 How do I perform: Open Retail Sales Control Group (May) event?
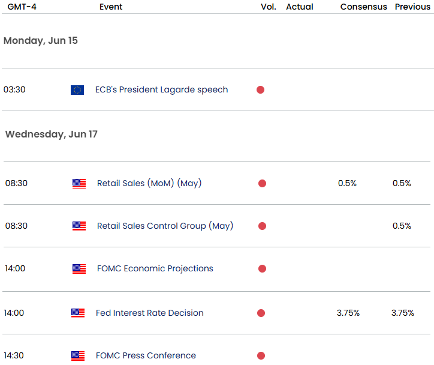coord(165,226)
